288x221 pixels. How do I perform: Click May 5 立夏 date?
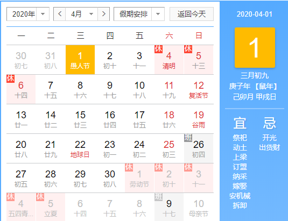click(51, 207)
